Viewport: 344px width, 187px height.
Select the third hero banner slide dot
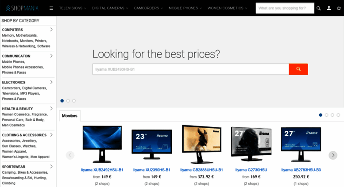74,101
